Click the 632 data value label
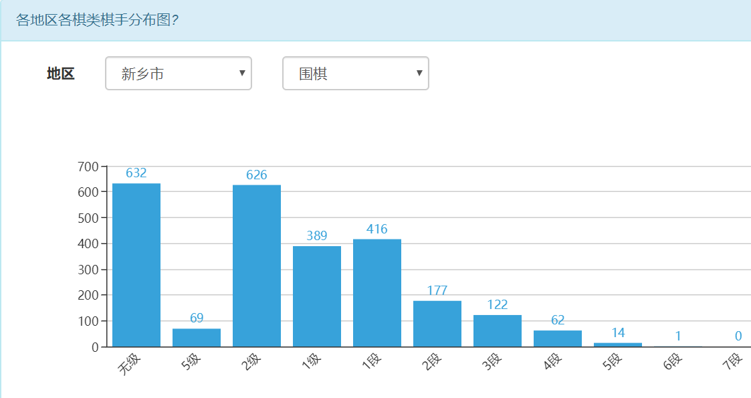 pyautogui.click(x=136, y=173)
